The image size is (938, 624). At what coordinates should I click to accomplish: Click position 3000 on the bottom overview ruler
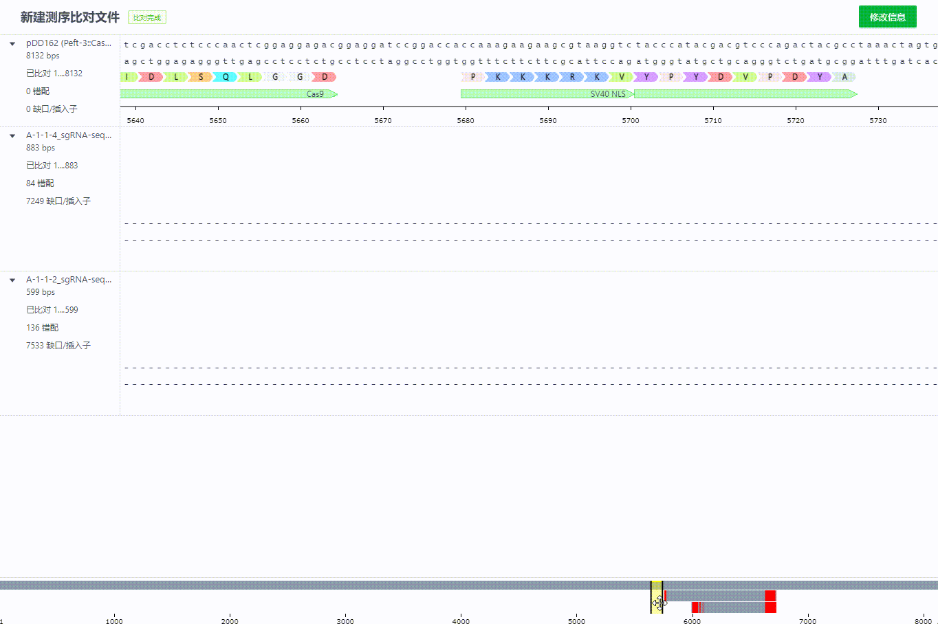coord(345,621)
